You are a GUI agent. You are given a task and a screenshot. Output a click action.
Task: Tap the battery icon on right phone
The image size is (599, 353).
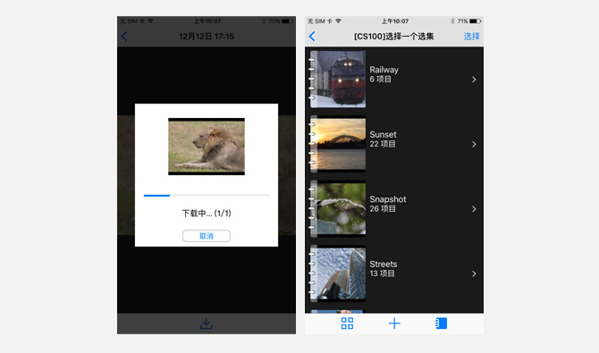click(x=476, y=21)
